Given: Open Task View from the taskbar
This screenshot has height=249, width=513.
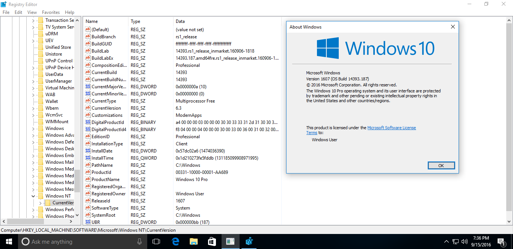Looking at the screenshot, I should coord(156,241).
